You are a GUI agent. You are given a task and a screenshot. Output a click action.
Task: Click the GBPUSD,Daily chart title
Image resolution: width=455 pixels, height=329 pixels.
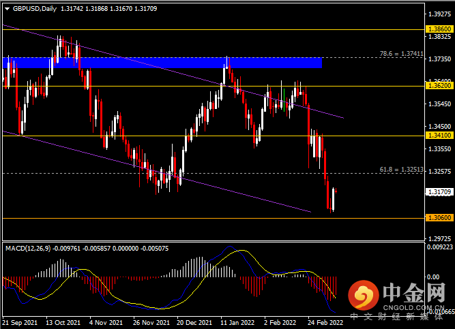click(x=35, y=9)
